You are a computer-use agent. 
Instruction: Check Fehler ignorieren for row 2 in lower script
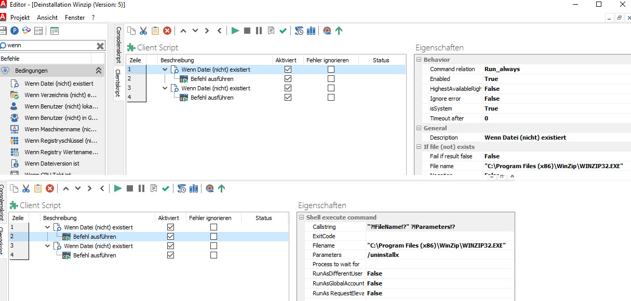pyautogui.click(x=213, y=237)
